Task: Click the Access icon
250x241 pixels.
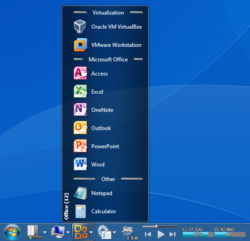Action: tap(80, 73)
